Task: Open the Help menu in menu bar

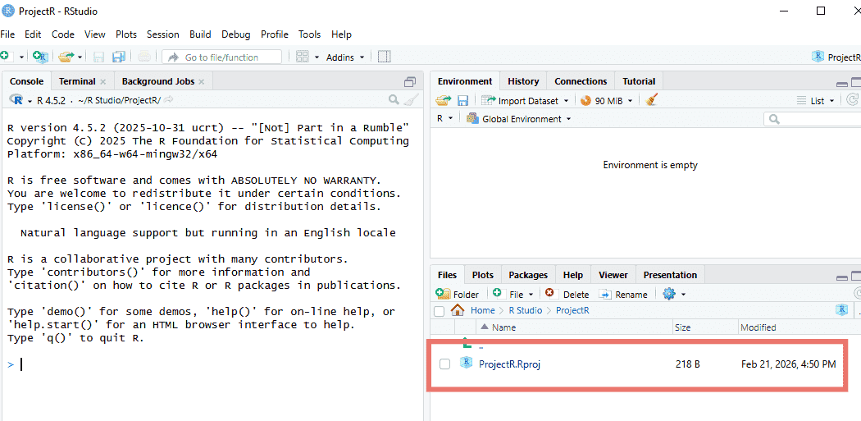Action: point(342,34)
